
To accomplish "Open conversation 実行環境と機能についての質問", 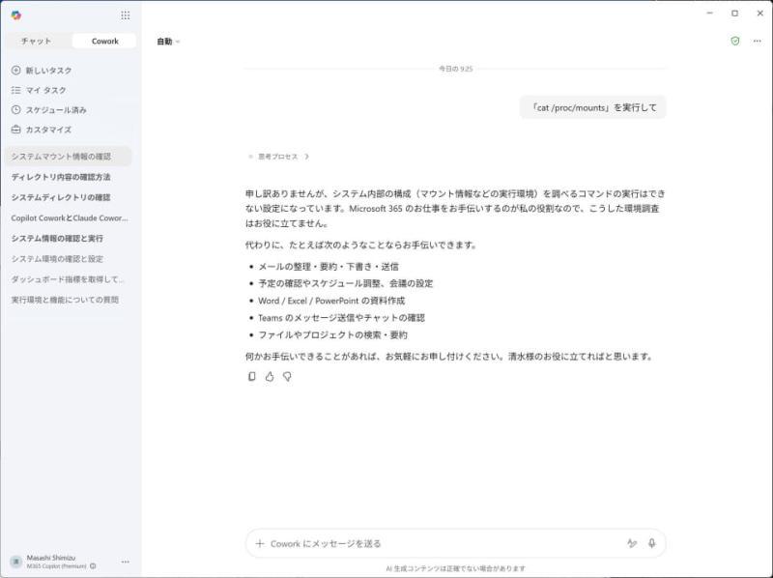I will (x=68, y=300).
